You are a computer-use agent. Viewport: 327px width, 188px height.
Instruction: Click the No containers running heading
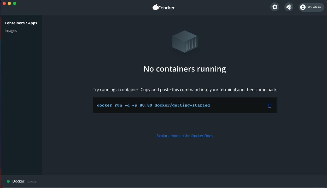coord(185,69)
